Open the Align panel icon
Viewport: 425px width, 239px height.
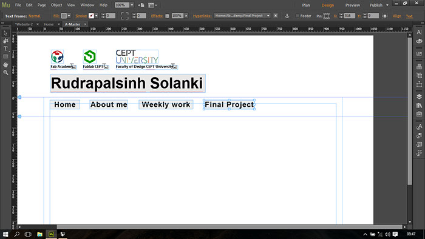419,75
